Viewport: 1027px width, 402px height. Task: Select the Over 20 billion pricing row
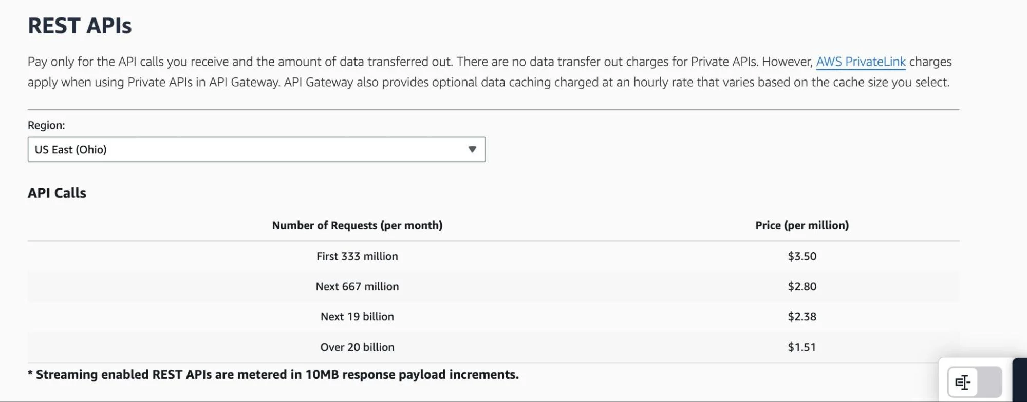pyautogui.click(x=357, y=347)
